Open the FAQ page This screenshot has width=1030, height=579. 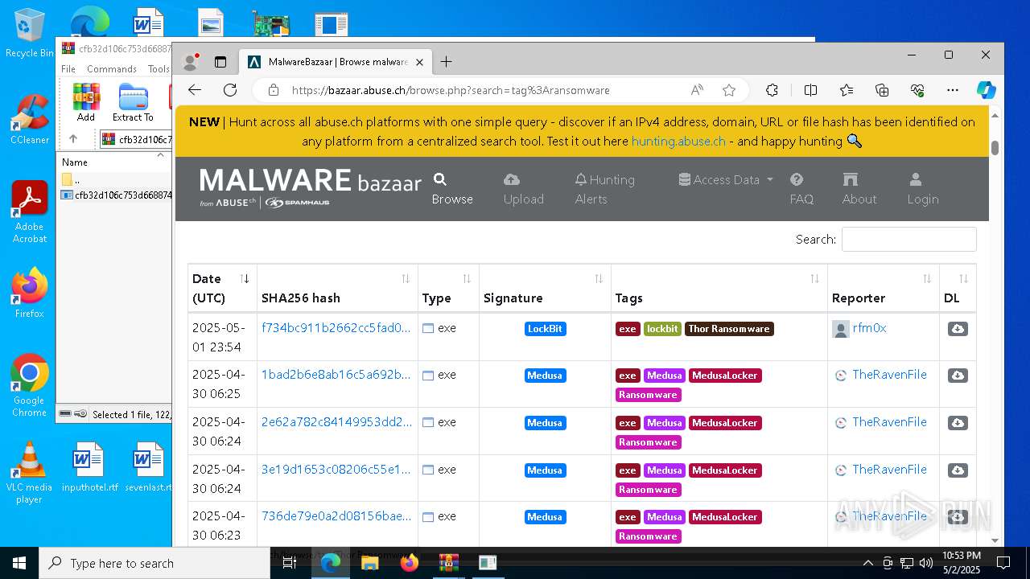801,189
